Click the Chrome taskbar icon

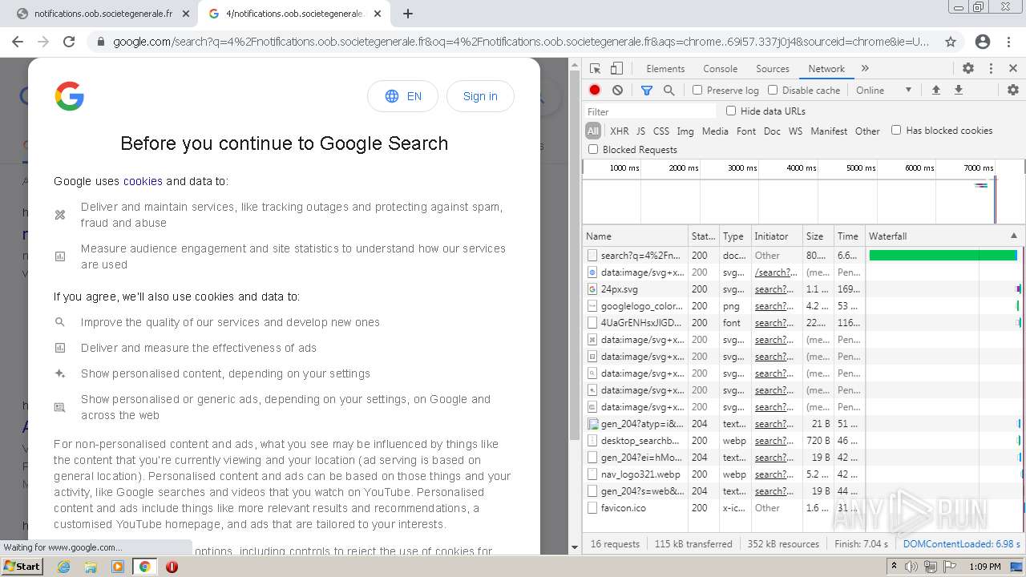pos(145,567)
